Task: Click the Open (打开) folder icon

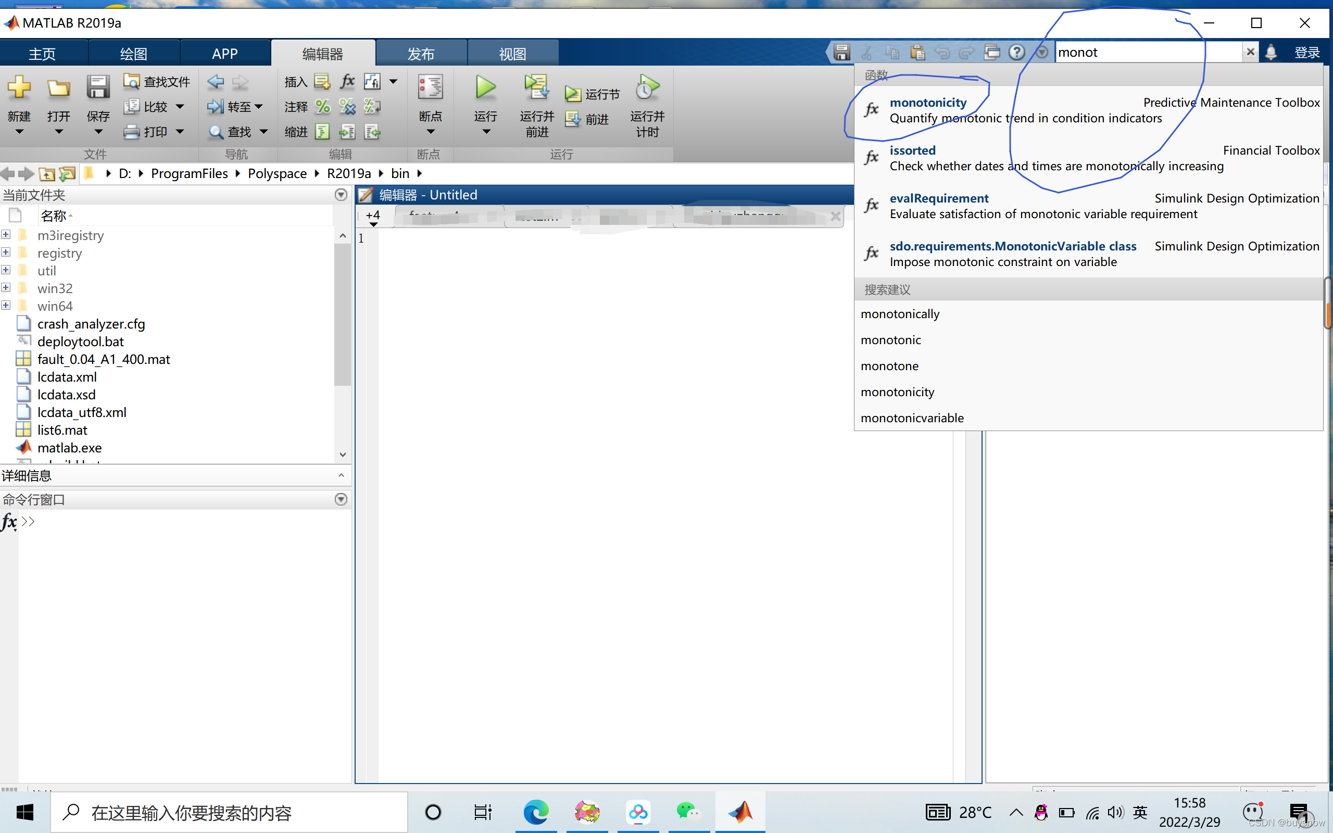Action: click(58, 88)
